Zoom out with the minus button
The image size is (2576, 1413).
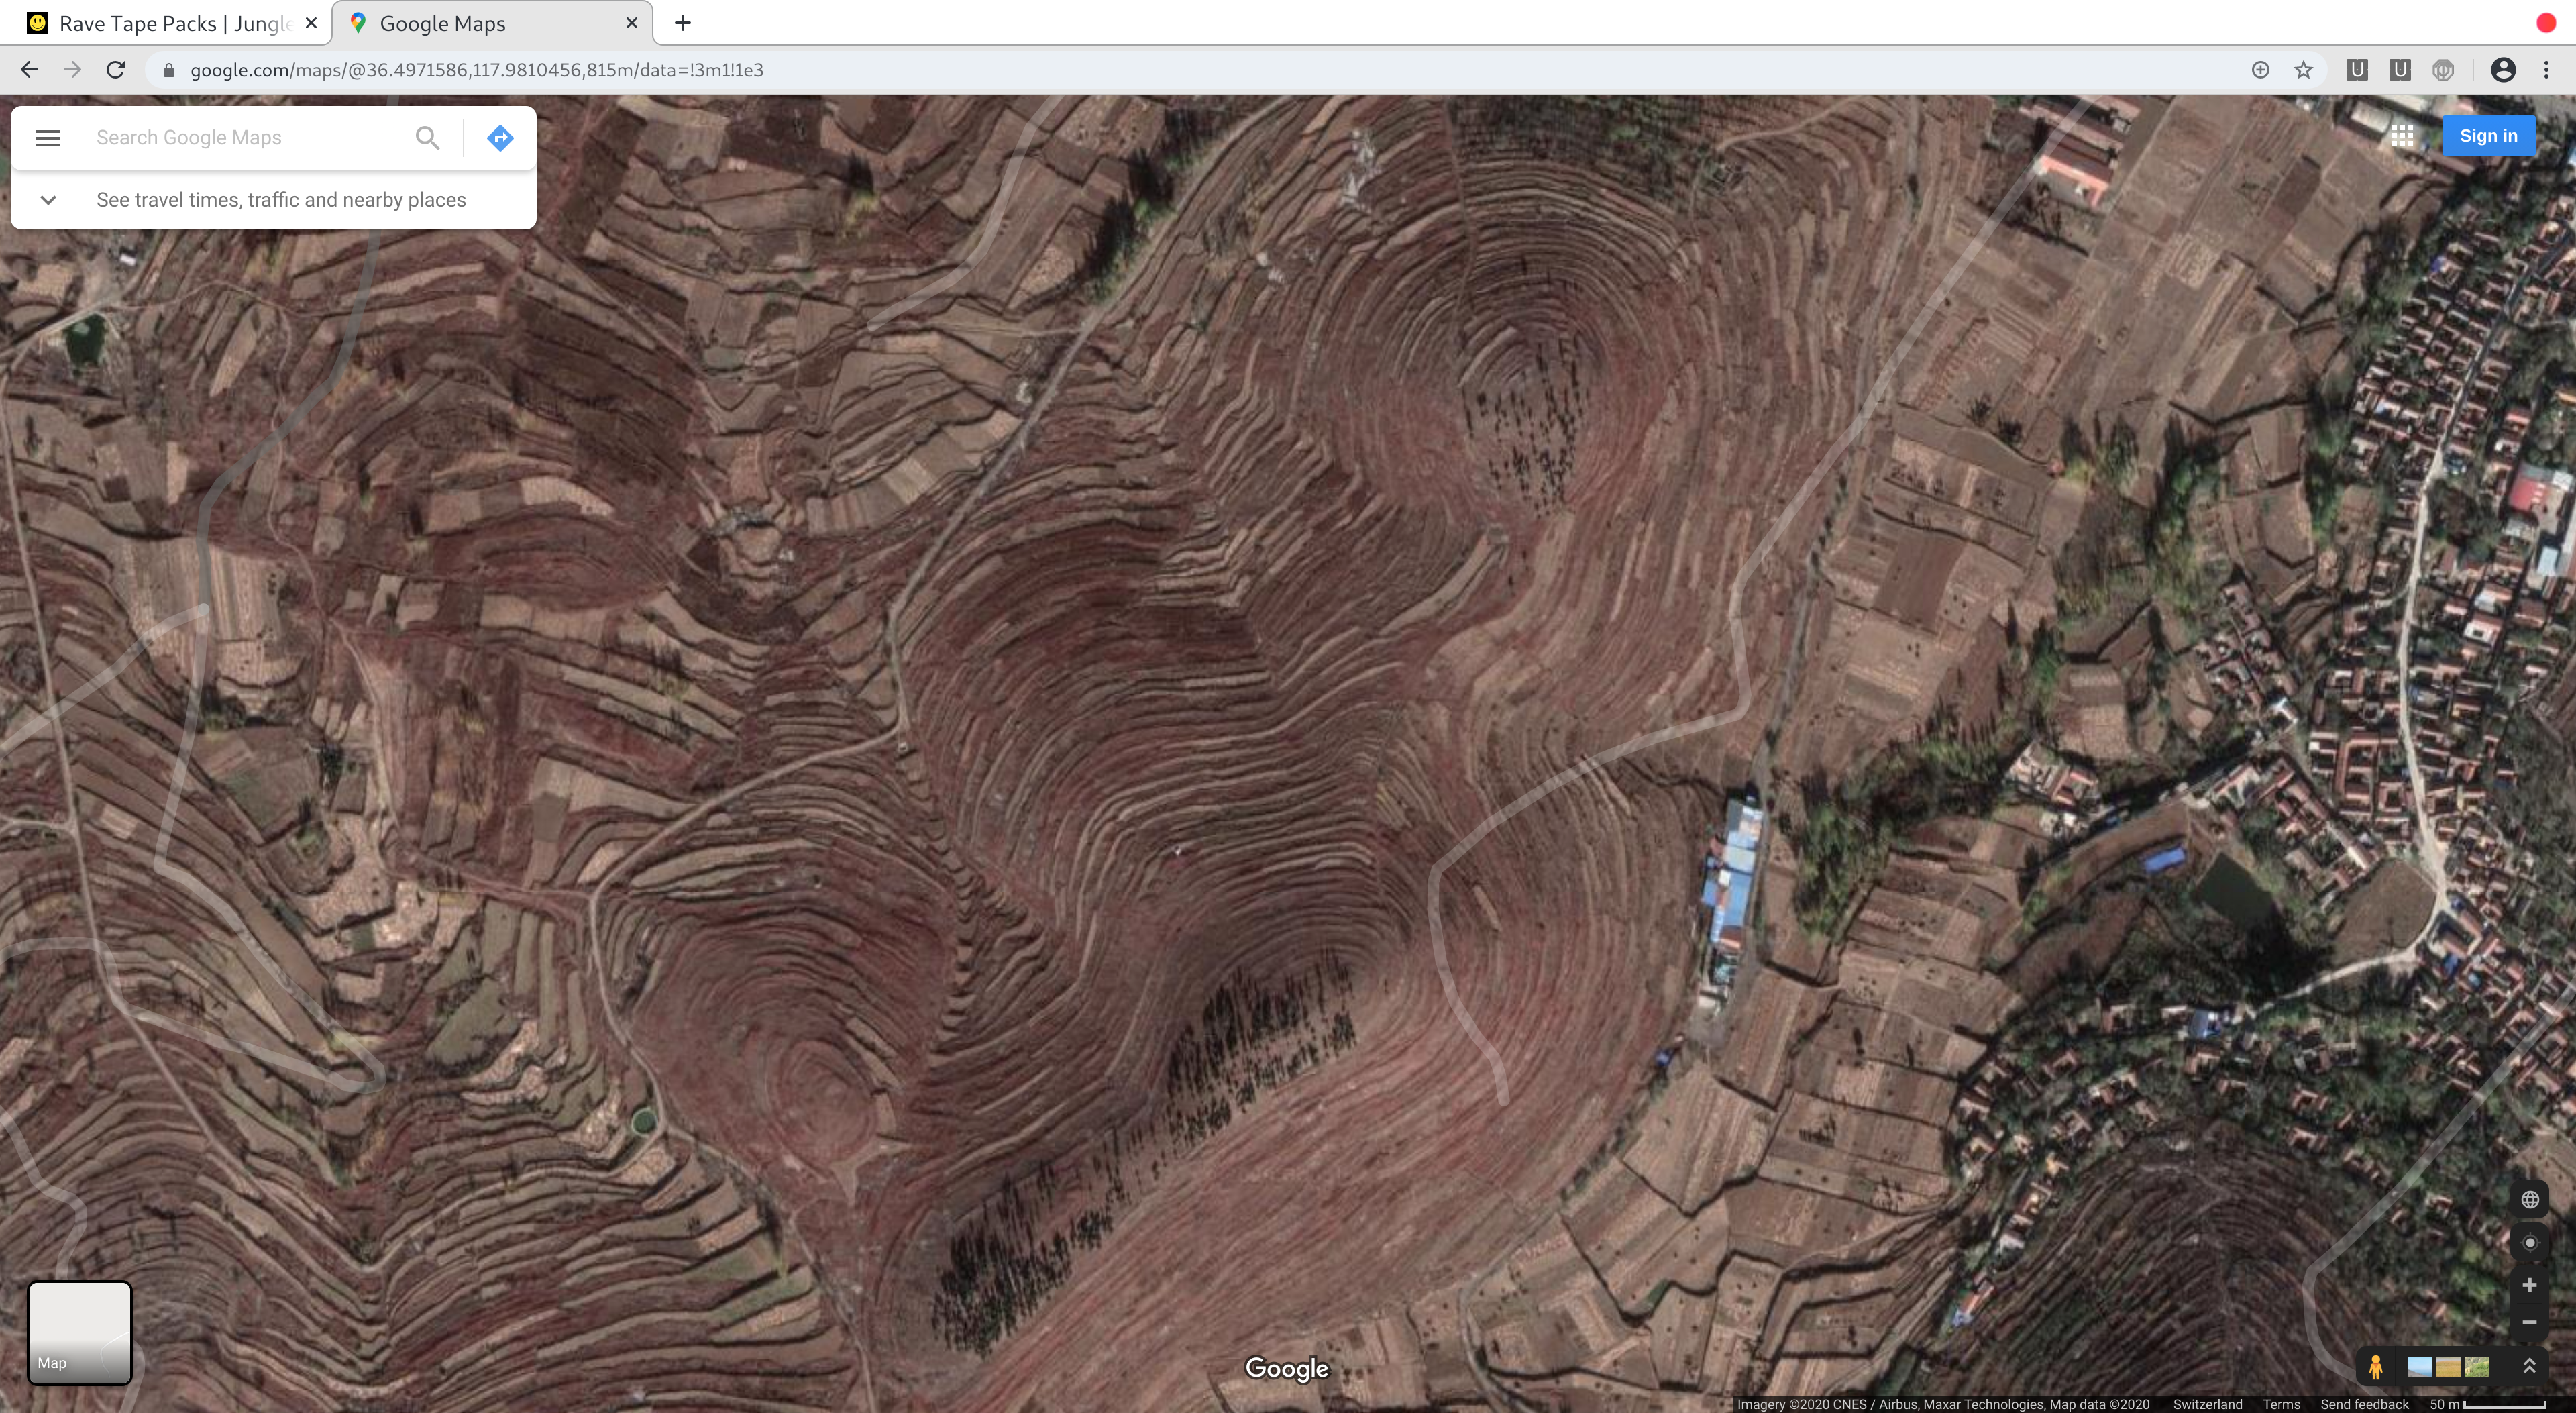[2530, 1322]
